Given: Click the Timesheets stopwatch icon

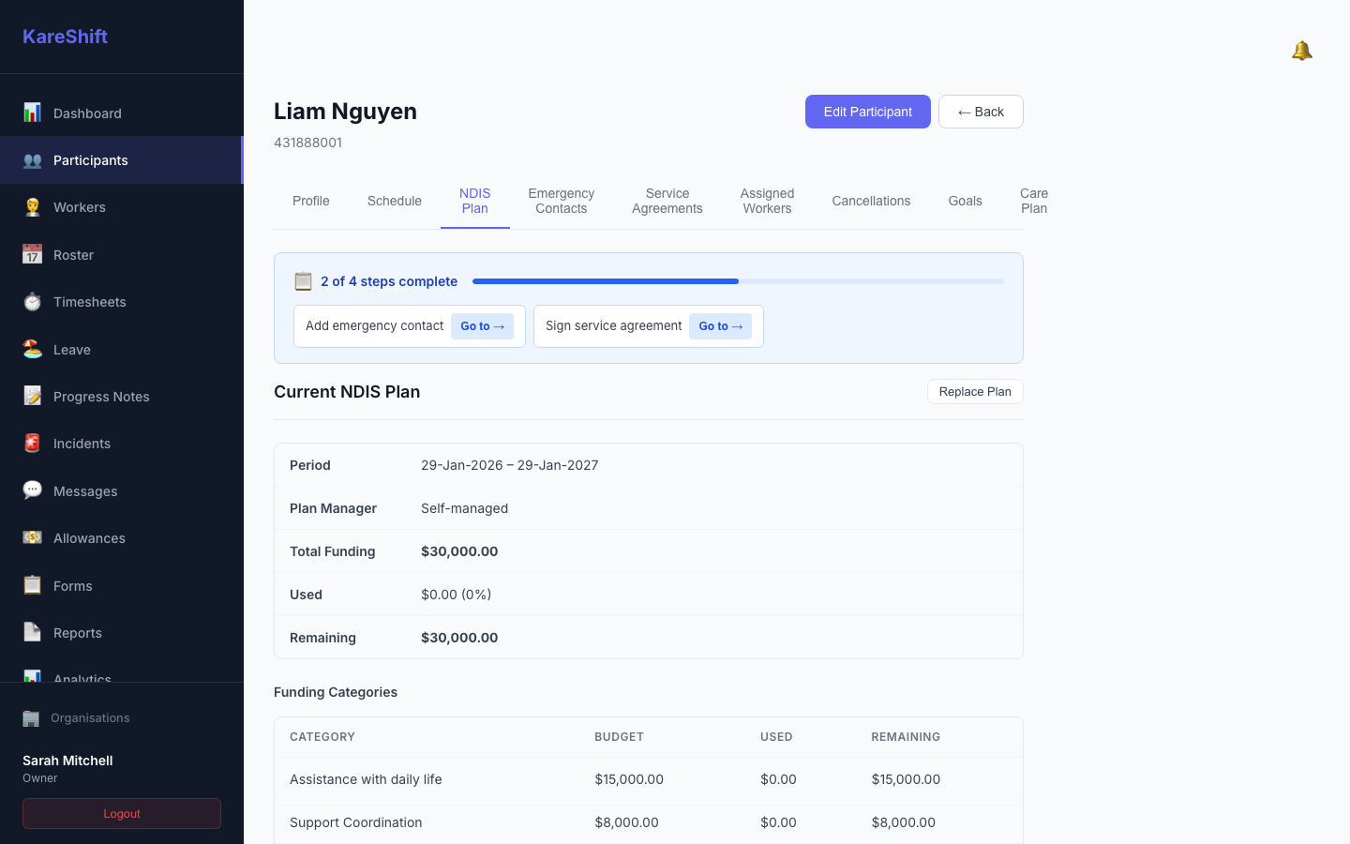Looking at the screenshot, I should 32,302.
